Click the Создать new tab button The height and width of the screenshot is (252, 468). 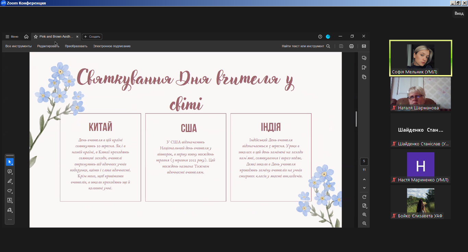pos(92,36)
